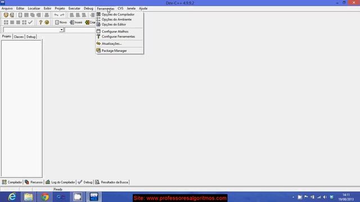Image resolution: width=360 pixels, height=202 pixels.
Task: Open Google Chrome from the taskbar
Action: coord(45,197)
